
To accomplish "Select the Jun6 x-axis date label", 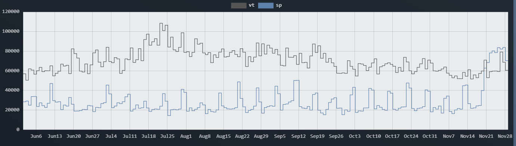I will pos(36,136).
